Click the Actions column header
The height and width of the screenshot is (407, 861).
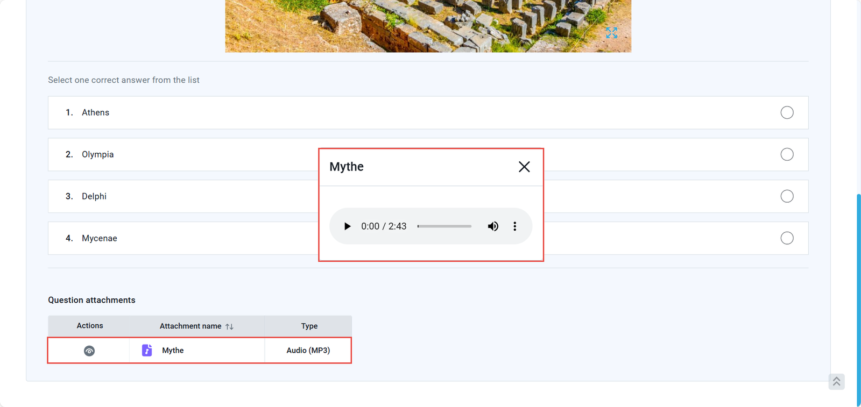pos(90,325)
